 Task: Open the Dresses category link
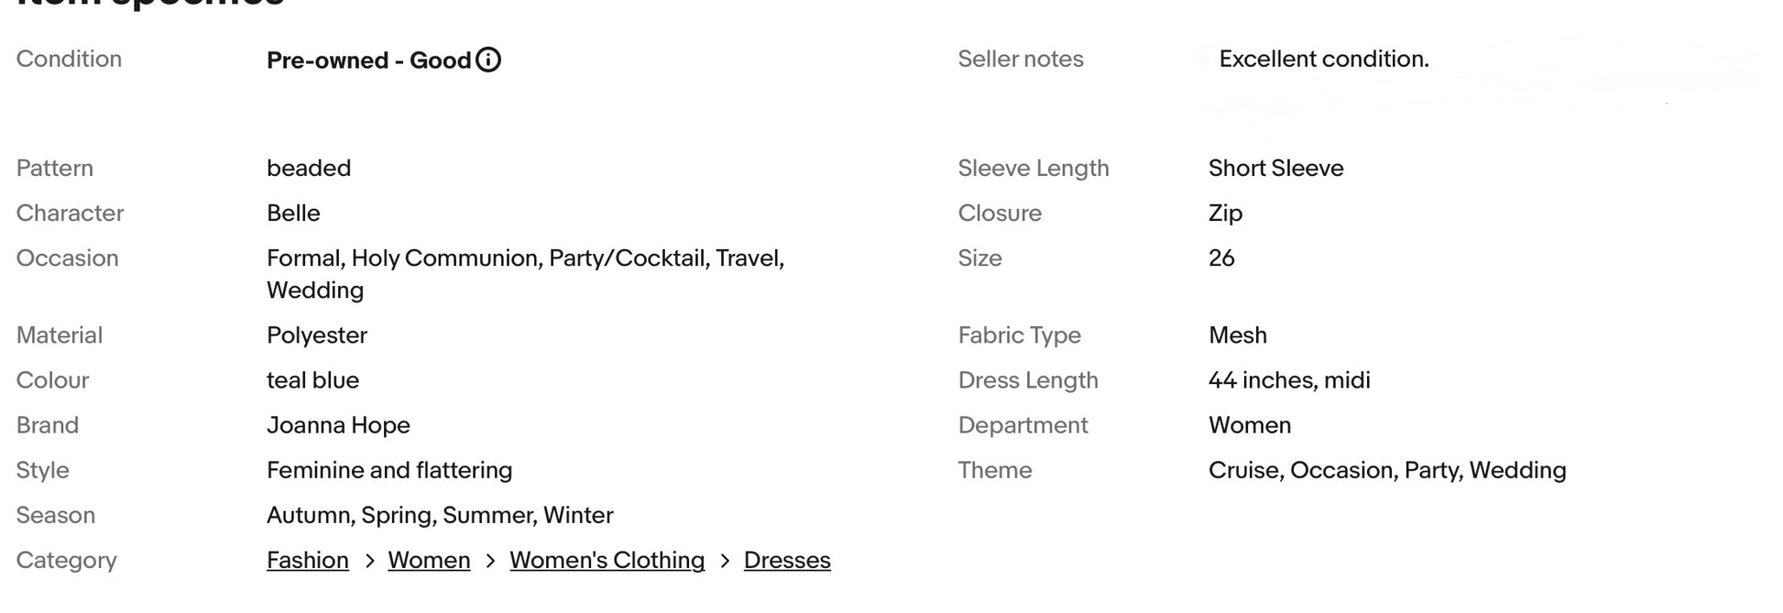click(x=787, y=561)
